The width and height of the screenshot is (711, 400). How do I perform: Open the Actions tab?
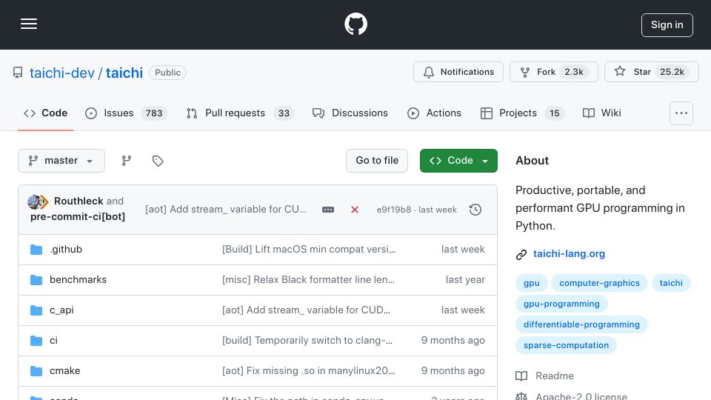(434, 113)
